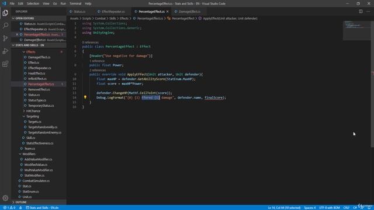Change indentation via Spaces: 4

[x=310, y=208]
